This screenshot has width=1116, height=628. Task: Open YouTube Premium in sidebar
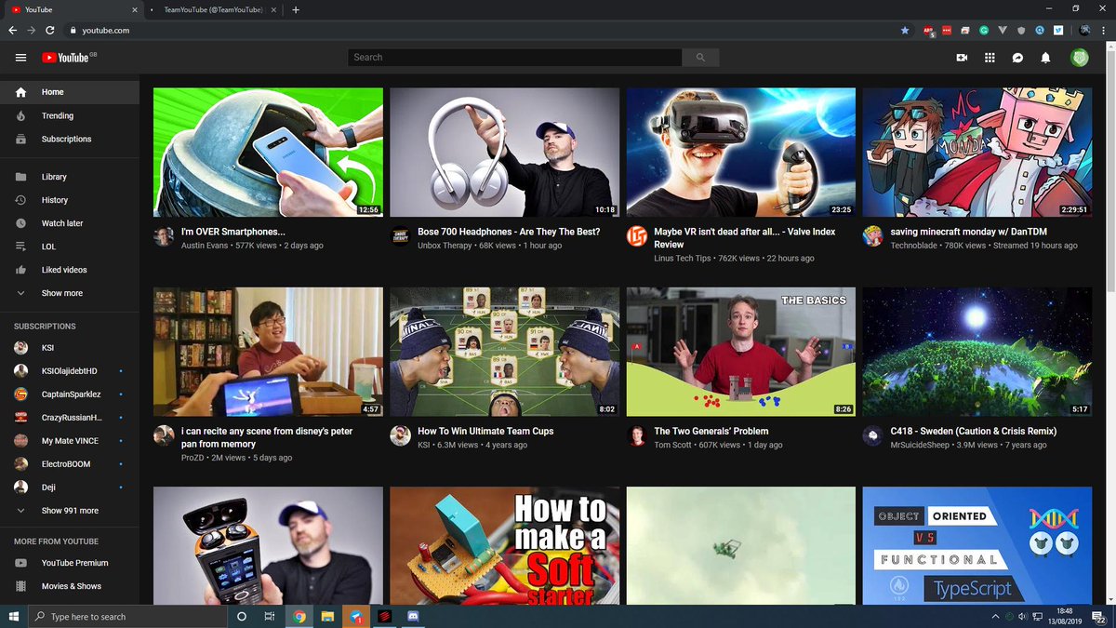click(x=70, y=563)
